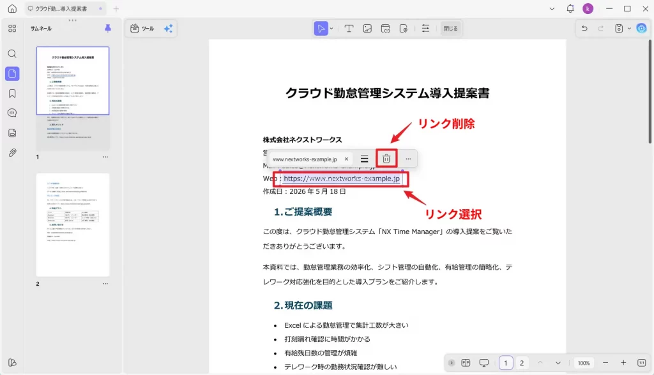Click the 閉じる close-editing button
654x375 pixels.
point(450,28)
